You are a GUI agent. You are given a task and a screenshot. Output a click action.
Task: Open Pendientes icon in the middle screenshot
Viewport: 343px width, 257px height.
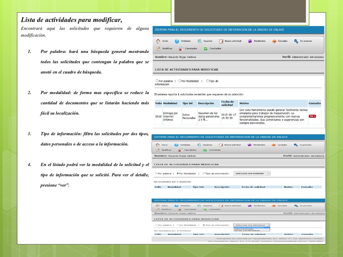pos(249,145)
